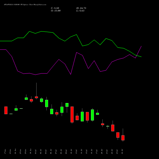159x159 pixels.
Task: Click the APLAPOLLO PE Options chart title
Action: pos(25,5)
